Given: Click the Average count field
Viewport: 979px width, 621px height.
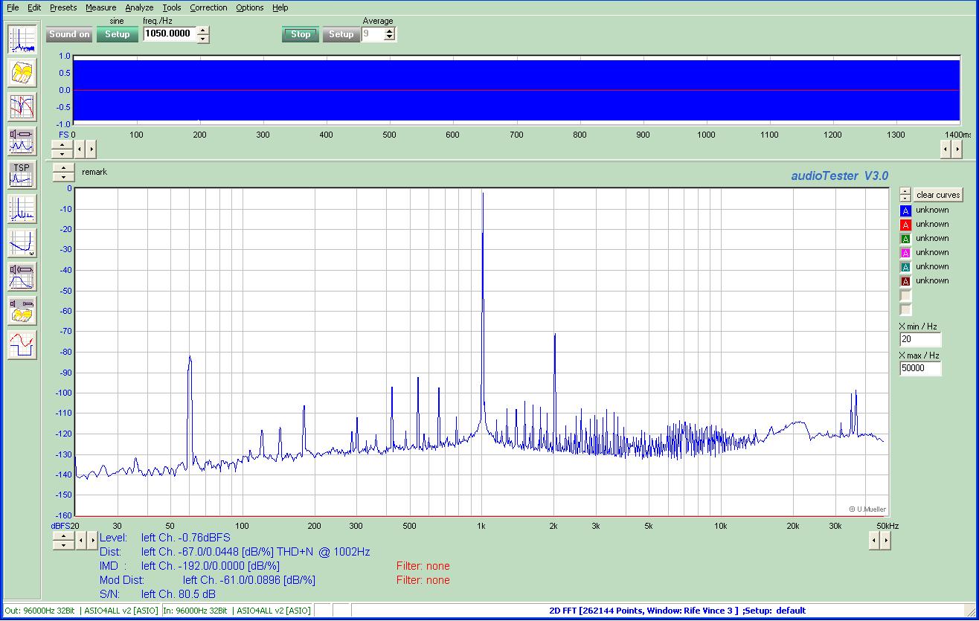Looking at the screenshot, I should pyautogui.click(x=372, y=34).
